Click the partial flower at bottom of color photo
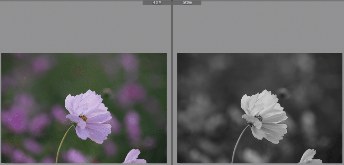344x165 pixels. pos(133,157)
